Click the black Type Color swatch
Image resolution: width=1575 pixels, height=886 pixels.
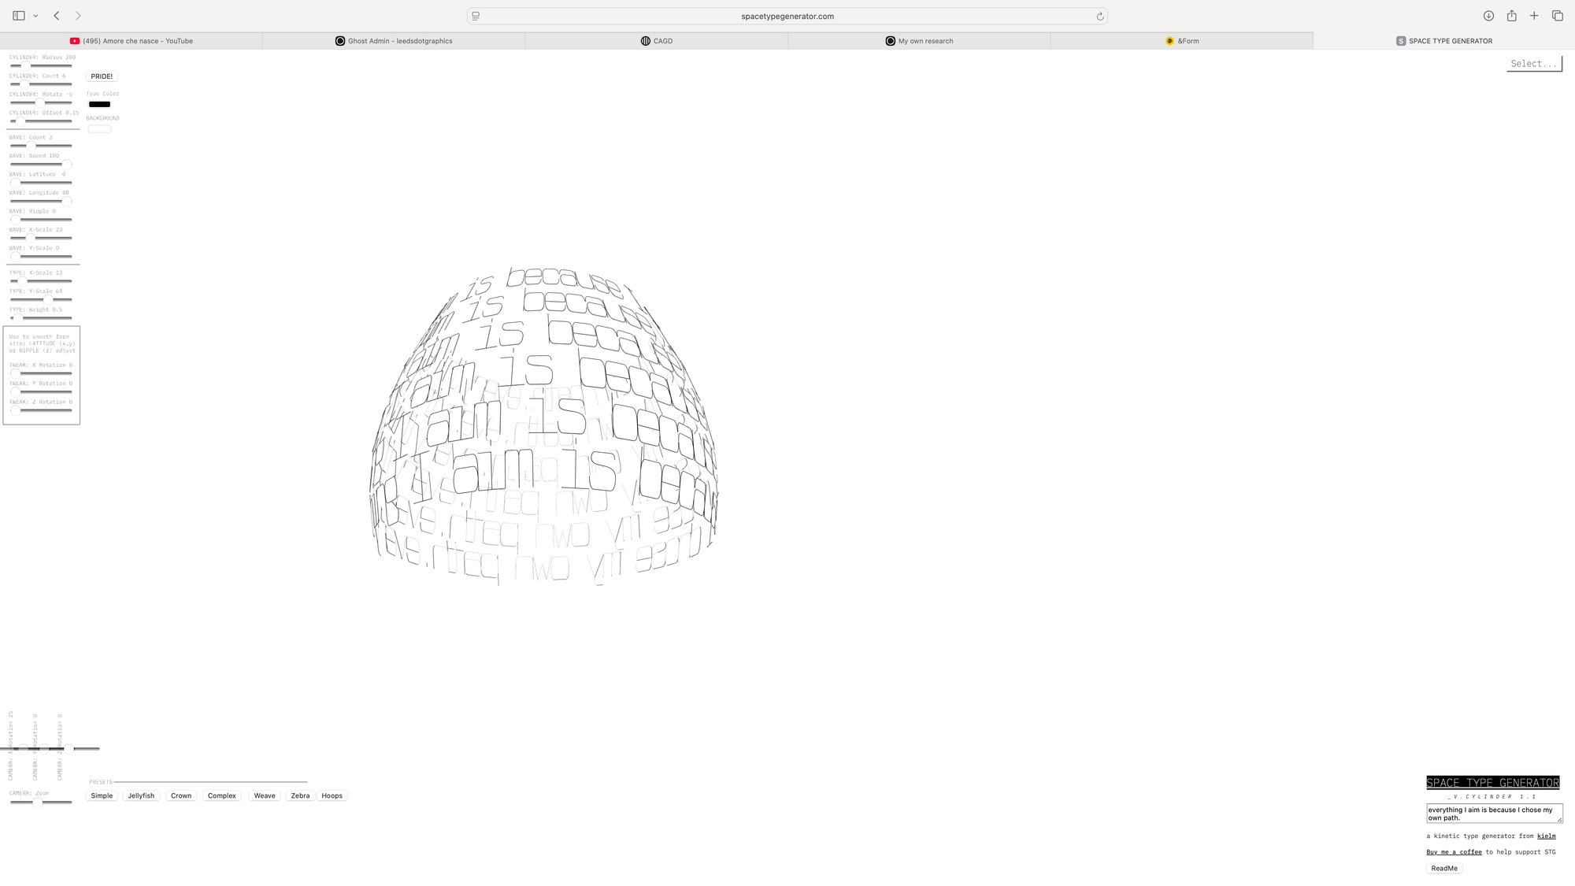99,104
